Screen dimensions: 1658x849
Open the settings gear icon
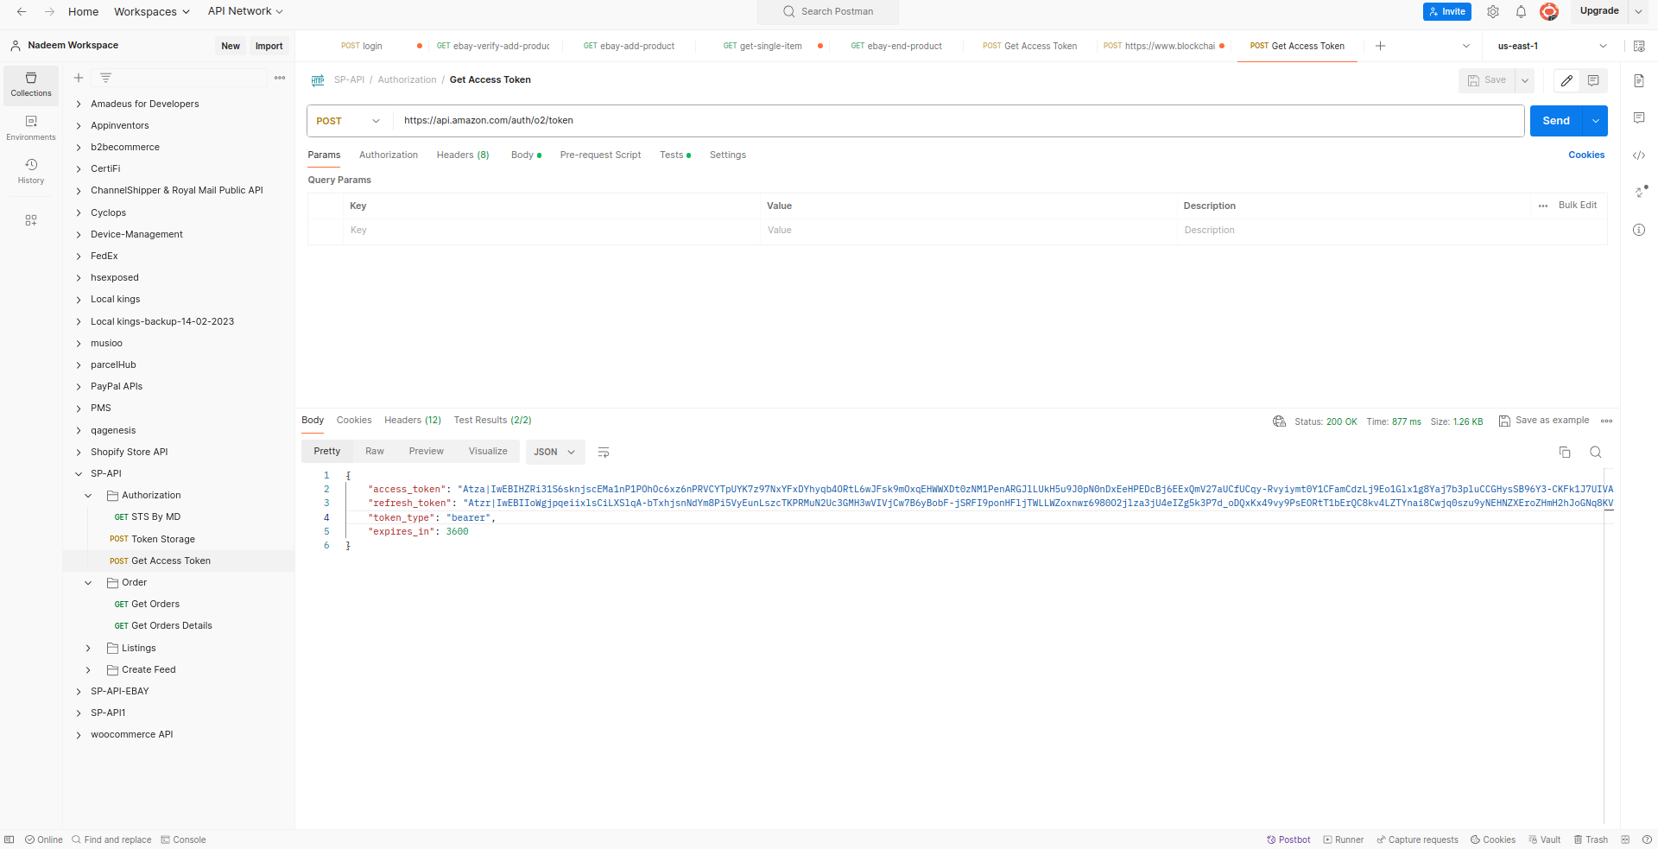point(1492,11)
